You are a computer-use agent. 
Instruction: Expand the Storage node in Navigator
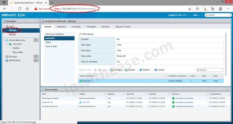coord(4,56)
